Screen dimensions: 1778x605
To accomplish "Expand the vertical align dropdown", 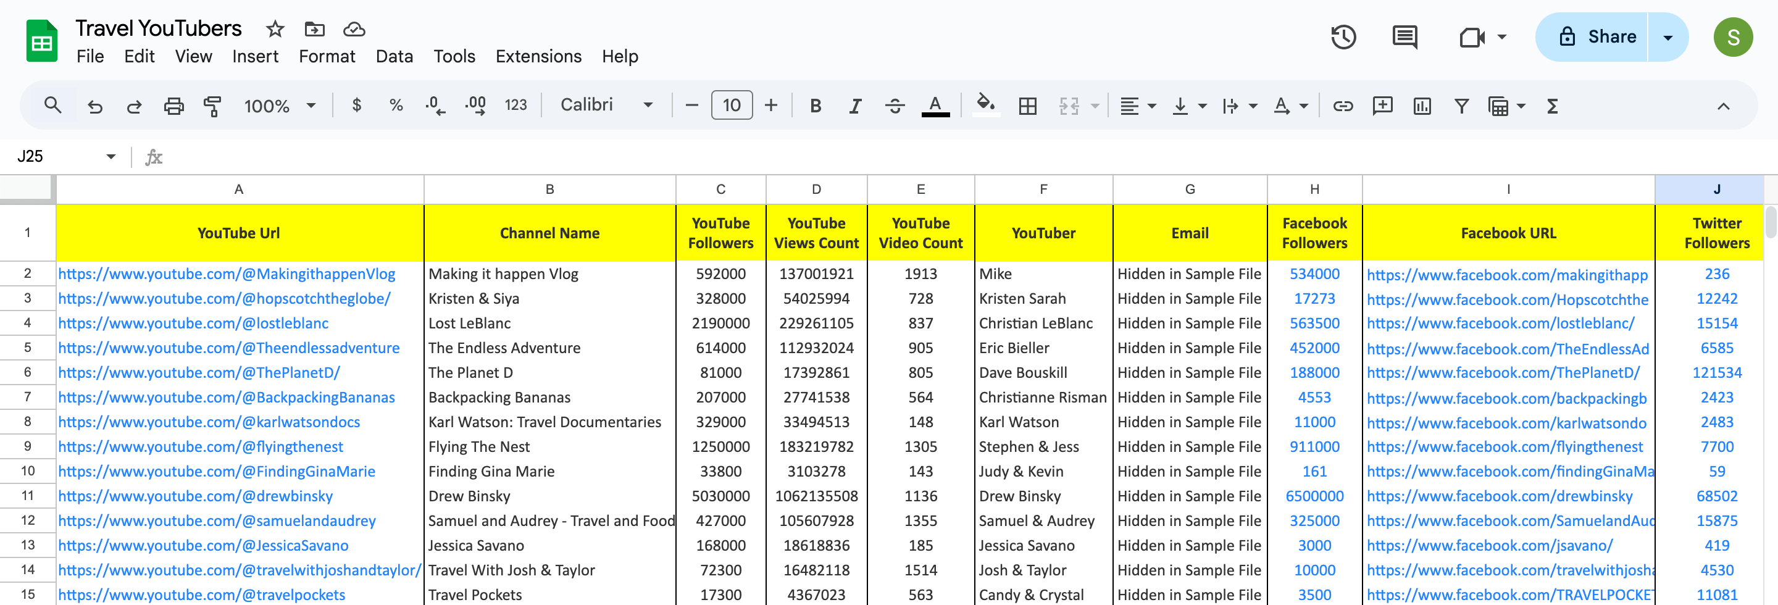I will (1203, 106).
